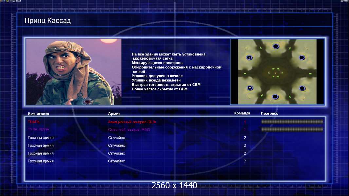Click 'Более частое скрытие от СВМ' line
The width and height of the screenshot is (349, 196).
[159, 89]
